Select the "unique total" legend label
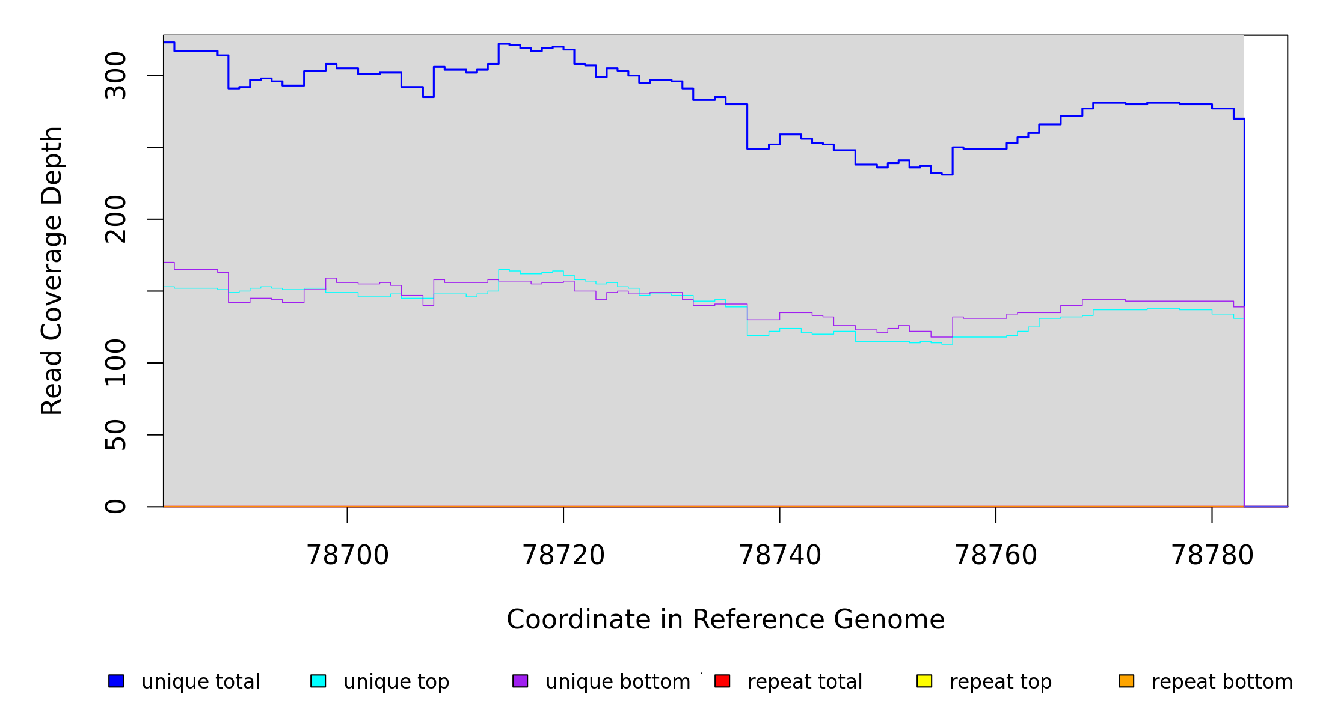The image size is (1323, 721). [x=200, y=682]
